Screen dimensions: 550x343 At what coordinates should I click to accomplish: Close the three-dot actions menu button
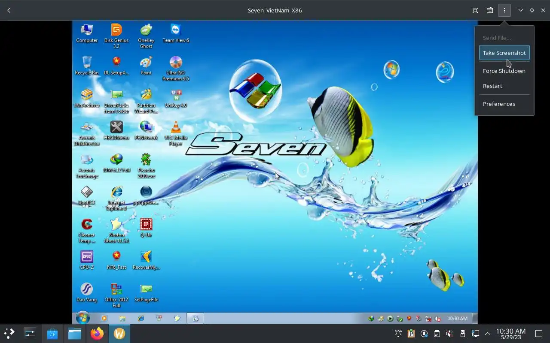pos(504,10)
